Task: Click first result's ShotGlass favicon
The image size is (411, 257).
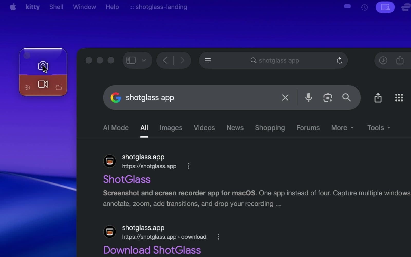Action: tap(110, 161)
